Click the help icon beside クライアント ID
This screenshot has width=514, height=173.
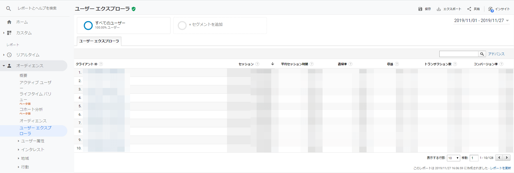(101, 64)
